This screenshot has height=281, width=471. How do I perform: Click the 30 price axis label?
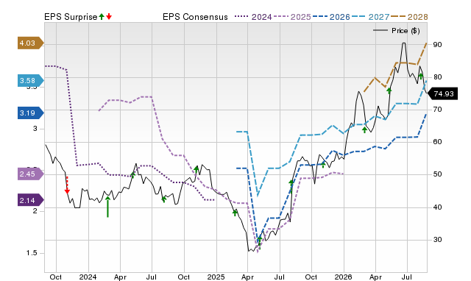(x=437, y=240)
